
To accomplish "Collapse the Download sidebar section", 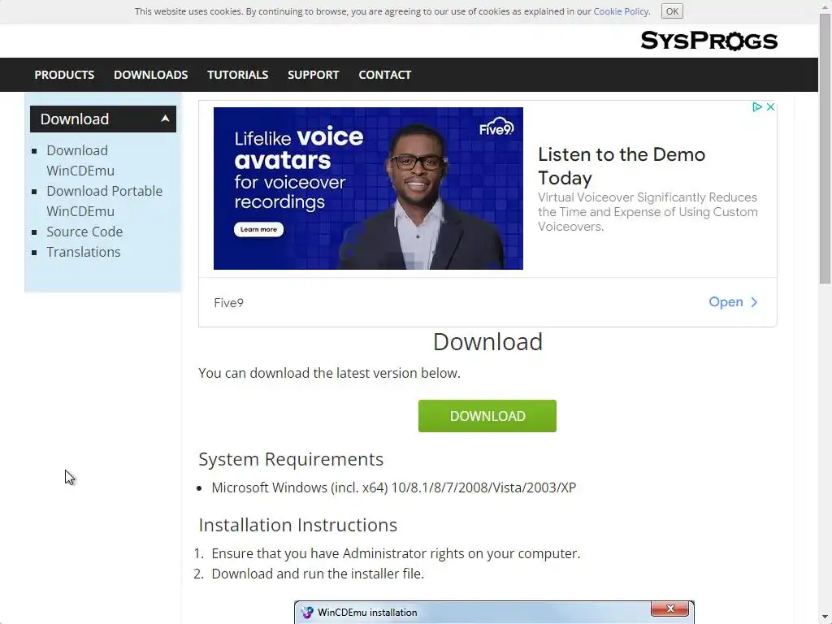I will (x=165, y=119).
